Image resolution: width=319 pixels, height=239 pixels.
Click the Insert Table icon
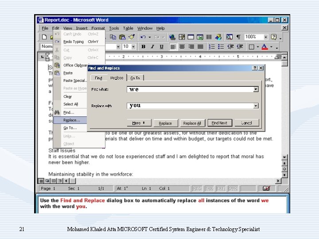click(x=191, y=37)
